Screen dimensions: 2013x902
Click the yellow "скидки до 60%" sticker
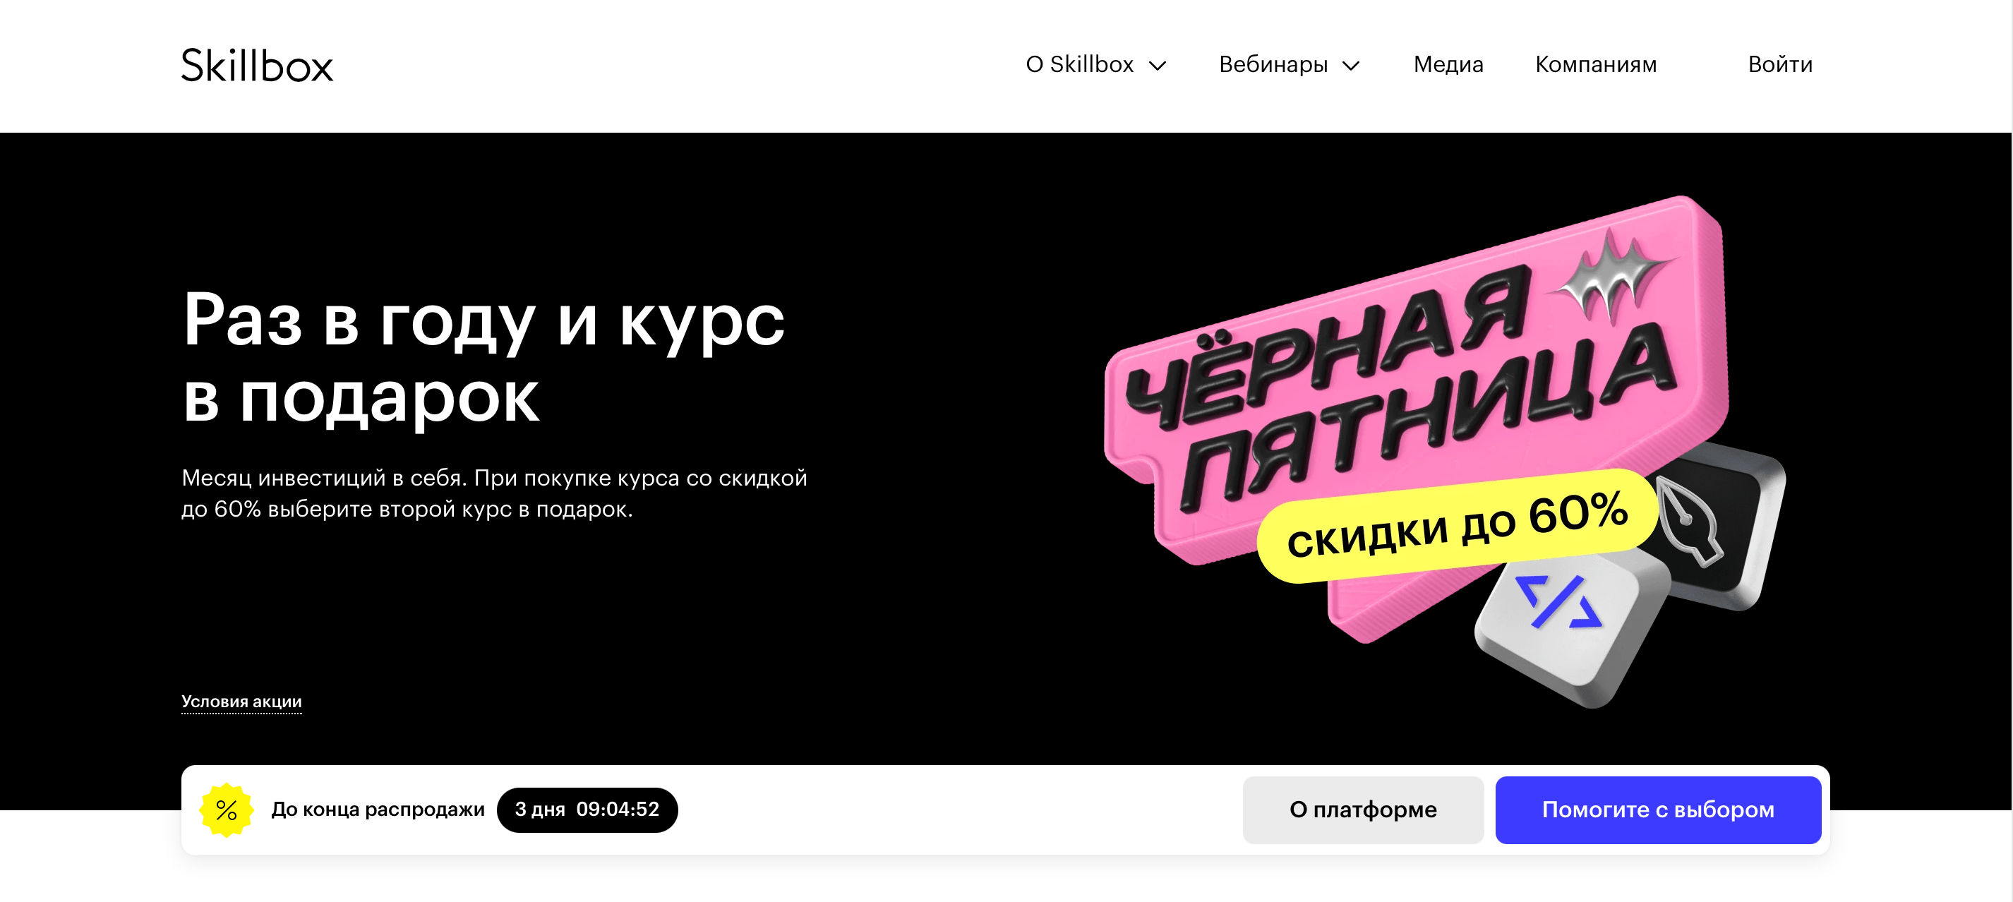point(1457,526)
